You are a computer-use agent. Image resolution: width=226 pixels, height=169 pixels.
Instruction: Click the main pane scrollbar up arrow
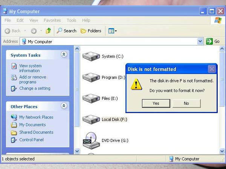tap(222, 49)
